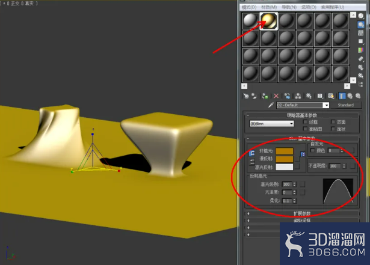The image size is (370, 265).
Task: Open the 实用程序(U) menu
Action: coord(333,7)
